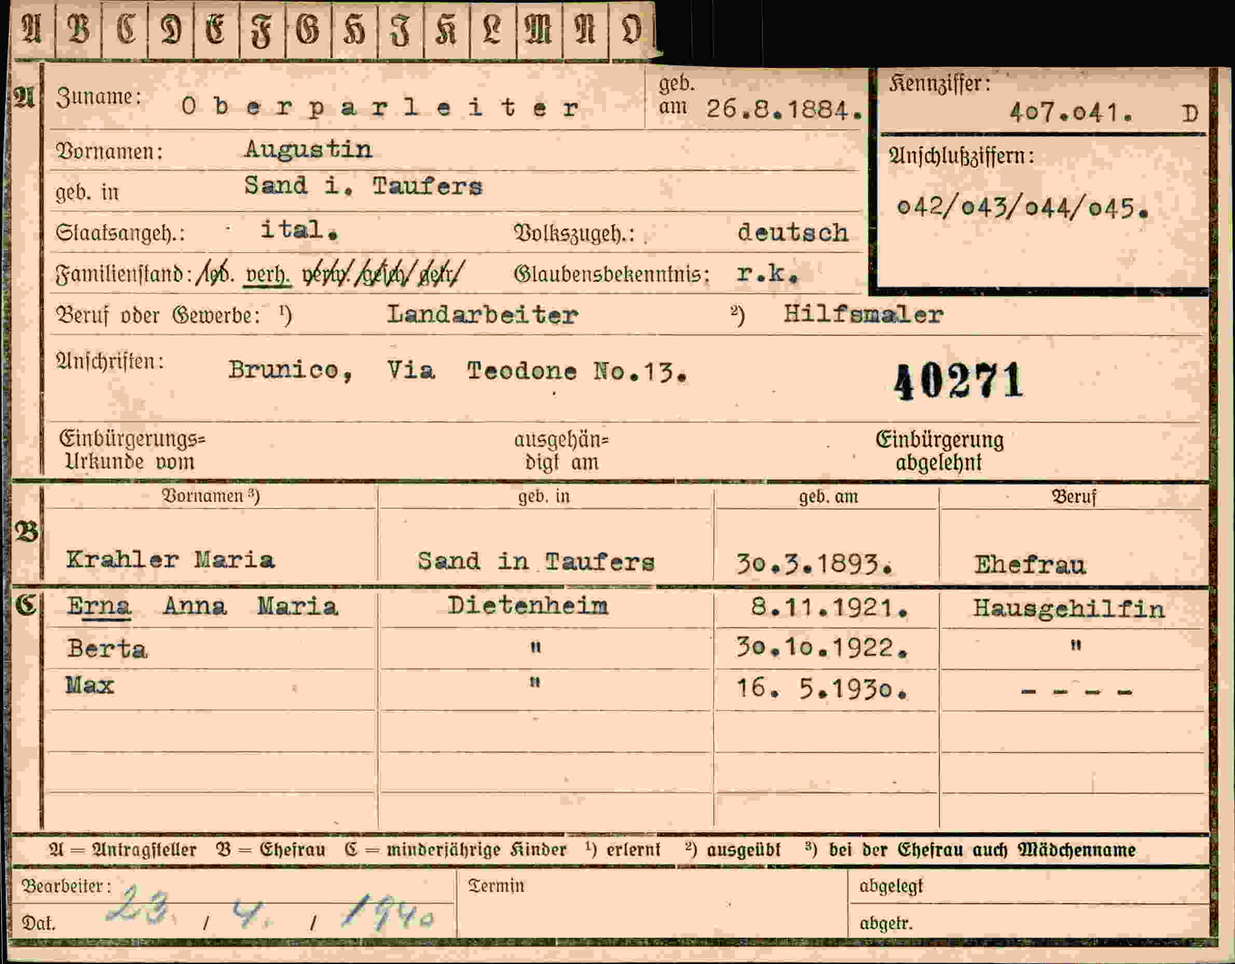Screen dimensions: 1235x964
Task: Click the 'Einbürgerung abgelehnt' text
Action: tap(939, 450)
